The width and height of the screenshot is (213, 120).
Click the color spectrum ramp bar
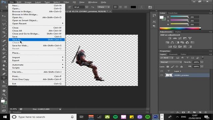tap(180, 28)
